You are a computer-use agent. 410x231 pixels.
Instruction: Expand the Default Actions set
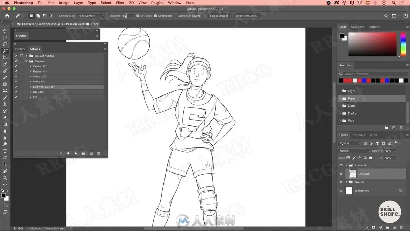(x=26, y=56)
